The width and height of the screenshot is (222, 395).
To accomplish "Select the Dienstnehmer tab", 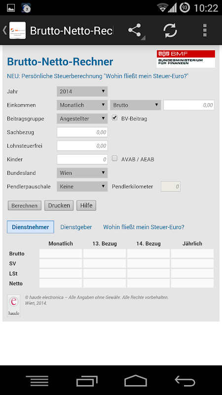I will pos(31,227).
